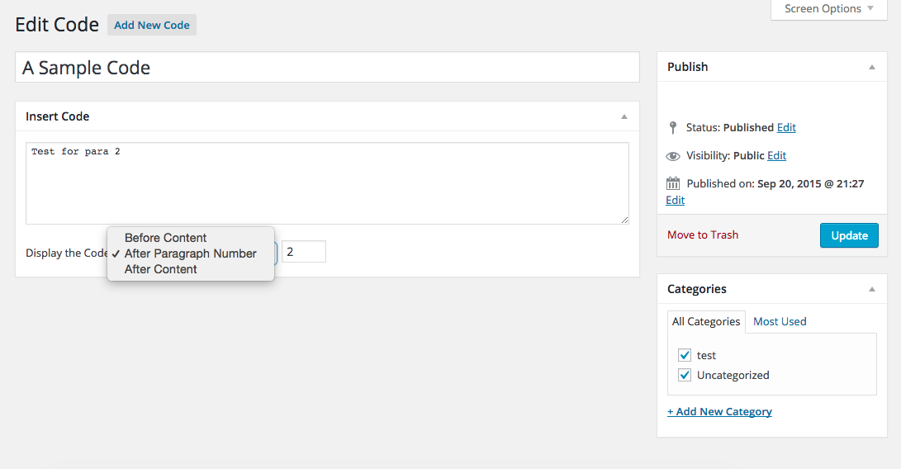901x469 pixels.
Task: Click the code title field
Action: [x=327, y=68]
